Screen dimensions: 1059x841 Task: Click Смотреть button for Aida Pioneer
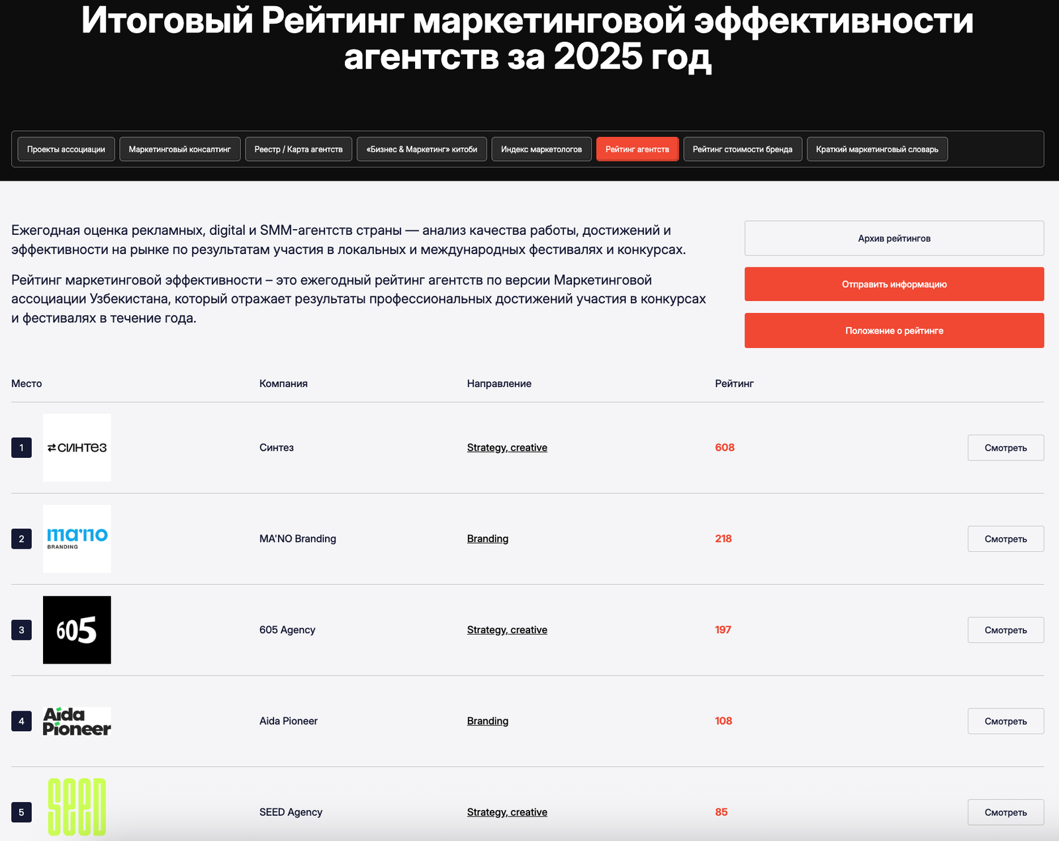(x=1005, y=721)
